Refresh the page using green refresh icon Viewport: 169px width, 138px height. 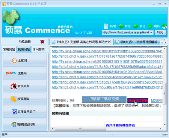point(150,26)
